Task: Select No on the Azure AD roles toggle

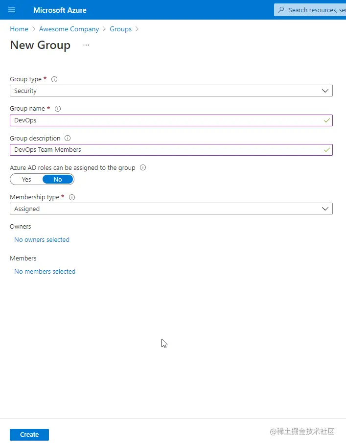Action: [57, 179]
